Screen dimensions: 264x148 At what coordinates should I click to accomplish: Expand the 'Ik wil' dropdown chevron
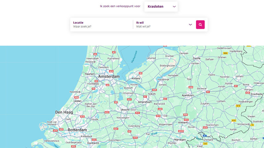190,25
